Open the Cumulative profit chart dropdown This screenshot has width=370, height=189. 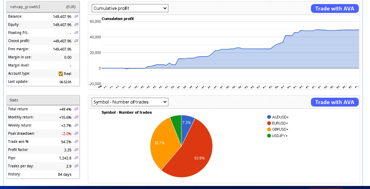point(130,8)
